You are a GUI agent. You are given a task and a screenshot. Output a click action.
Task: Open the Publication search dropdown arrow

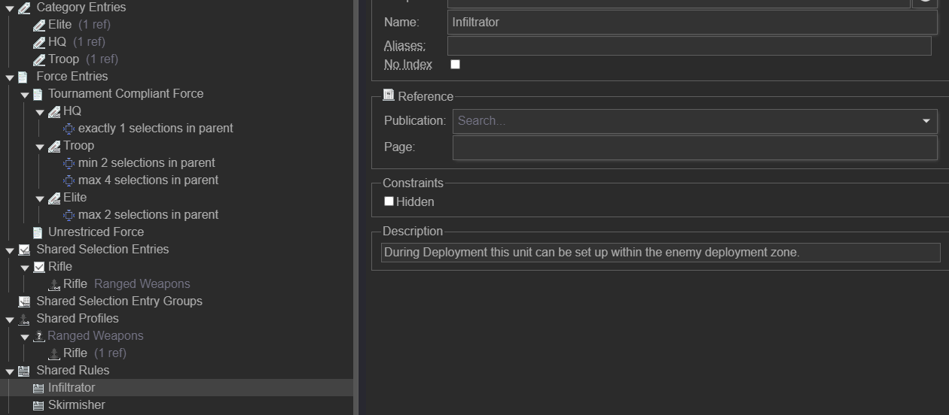click(926, 121)
